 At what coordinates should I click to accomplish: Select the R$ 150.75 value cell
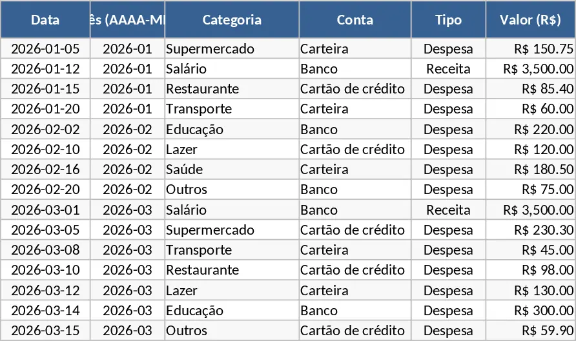(x=530, y=48)
